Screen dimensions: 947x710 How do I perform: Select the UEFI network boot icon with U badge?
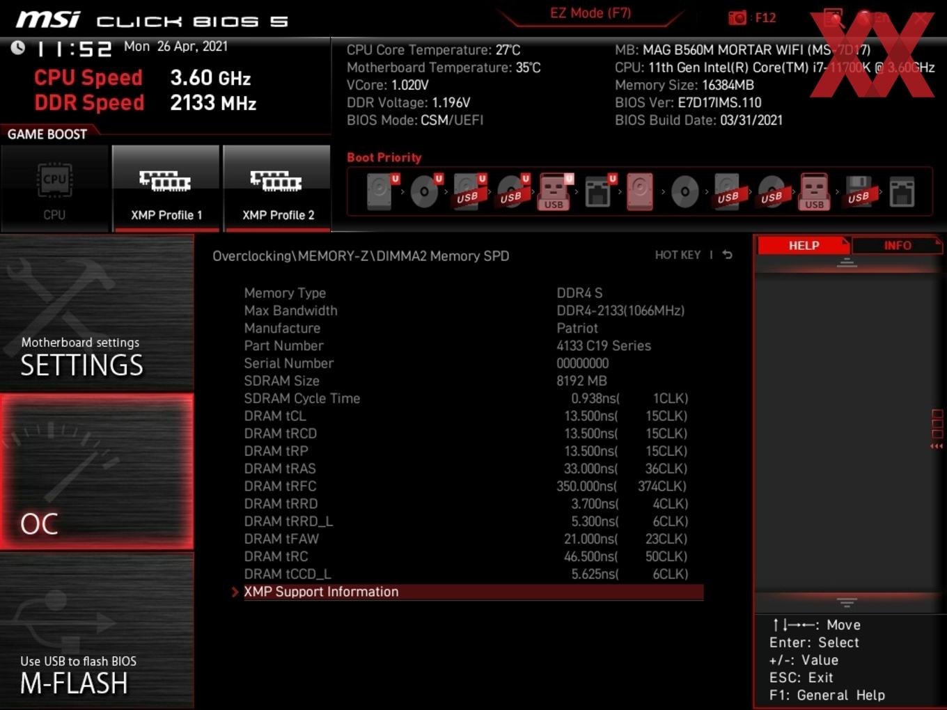click(600, 191)
